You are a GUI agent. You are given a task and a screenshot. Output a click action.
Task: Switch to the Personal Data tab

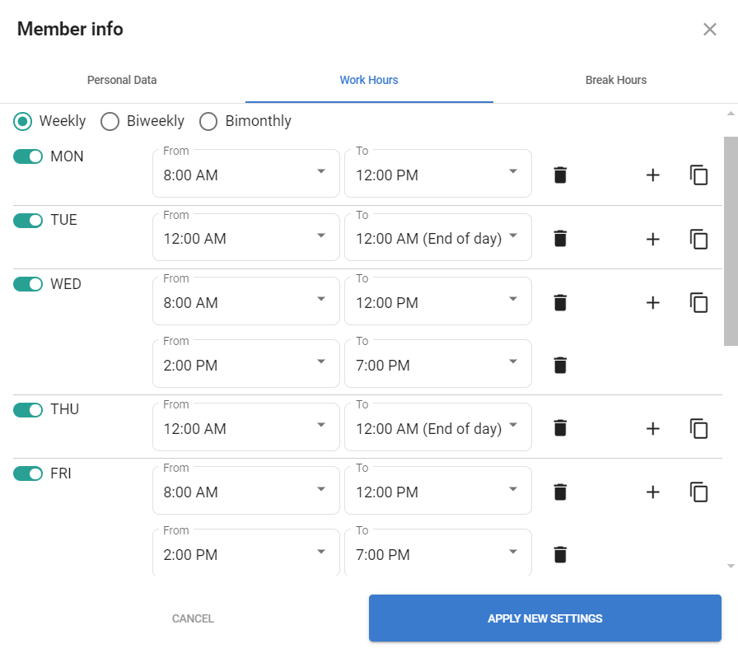122,81
